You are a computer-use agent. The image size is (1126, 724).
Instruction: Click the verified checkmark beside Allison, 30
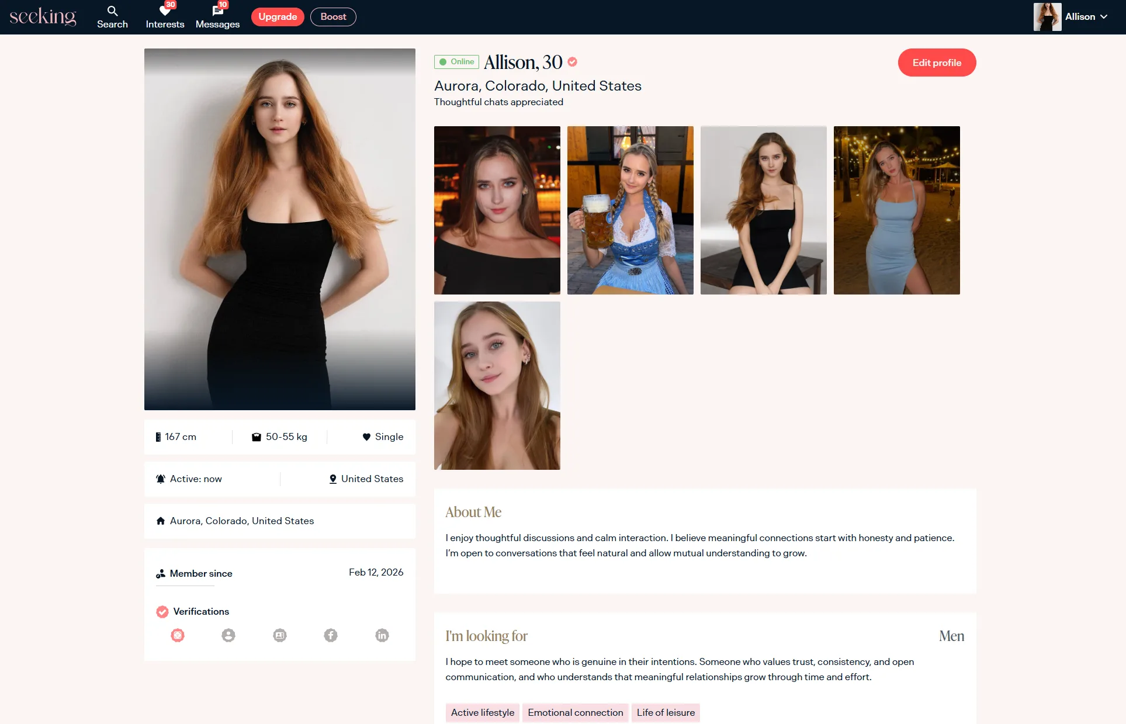pyautogui.click(x=573, y=62)
